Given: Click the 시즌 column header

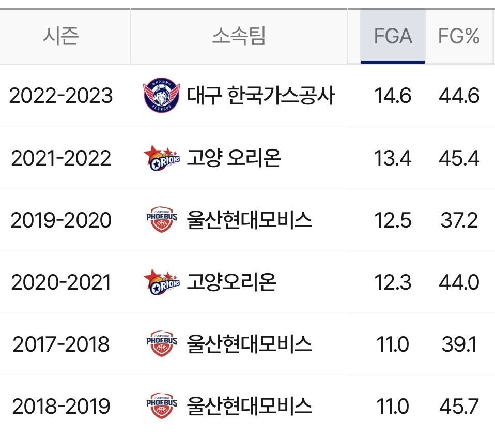Looking at the screenshot, I should (61, 36).
